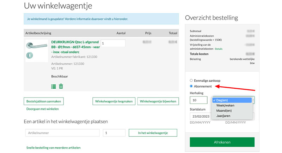Update cart with Winkelwagentje bijwerken
The height and width of the screenshot is (153, 282).
coord(157,101)
